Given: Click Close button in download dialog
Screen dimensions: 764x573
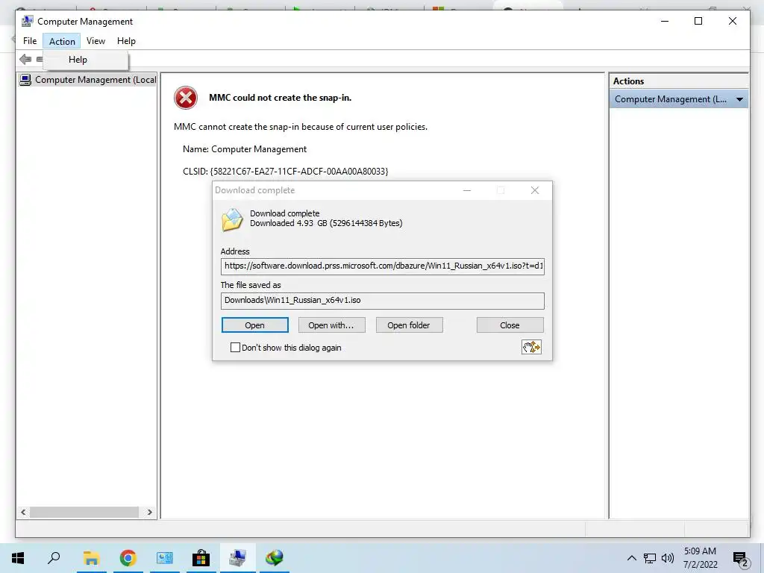Looking at the screenshot, I should pyautogui.click(x=510, y=325).
